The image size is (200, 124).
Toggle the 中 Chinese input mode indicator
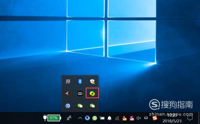click(x=146, y=118)
